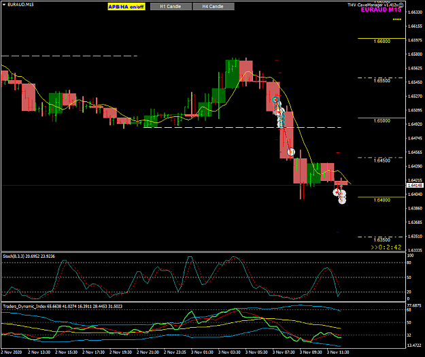Click the countdown timer >>0:2:42
425x357 pixels.
(x=386, y=248)
